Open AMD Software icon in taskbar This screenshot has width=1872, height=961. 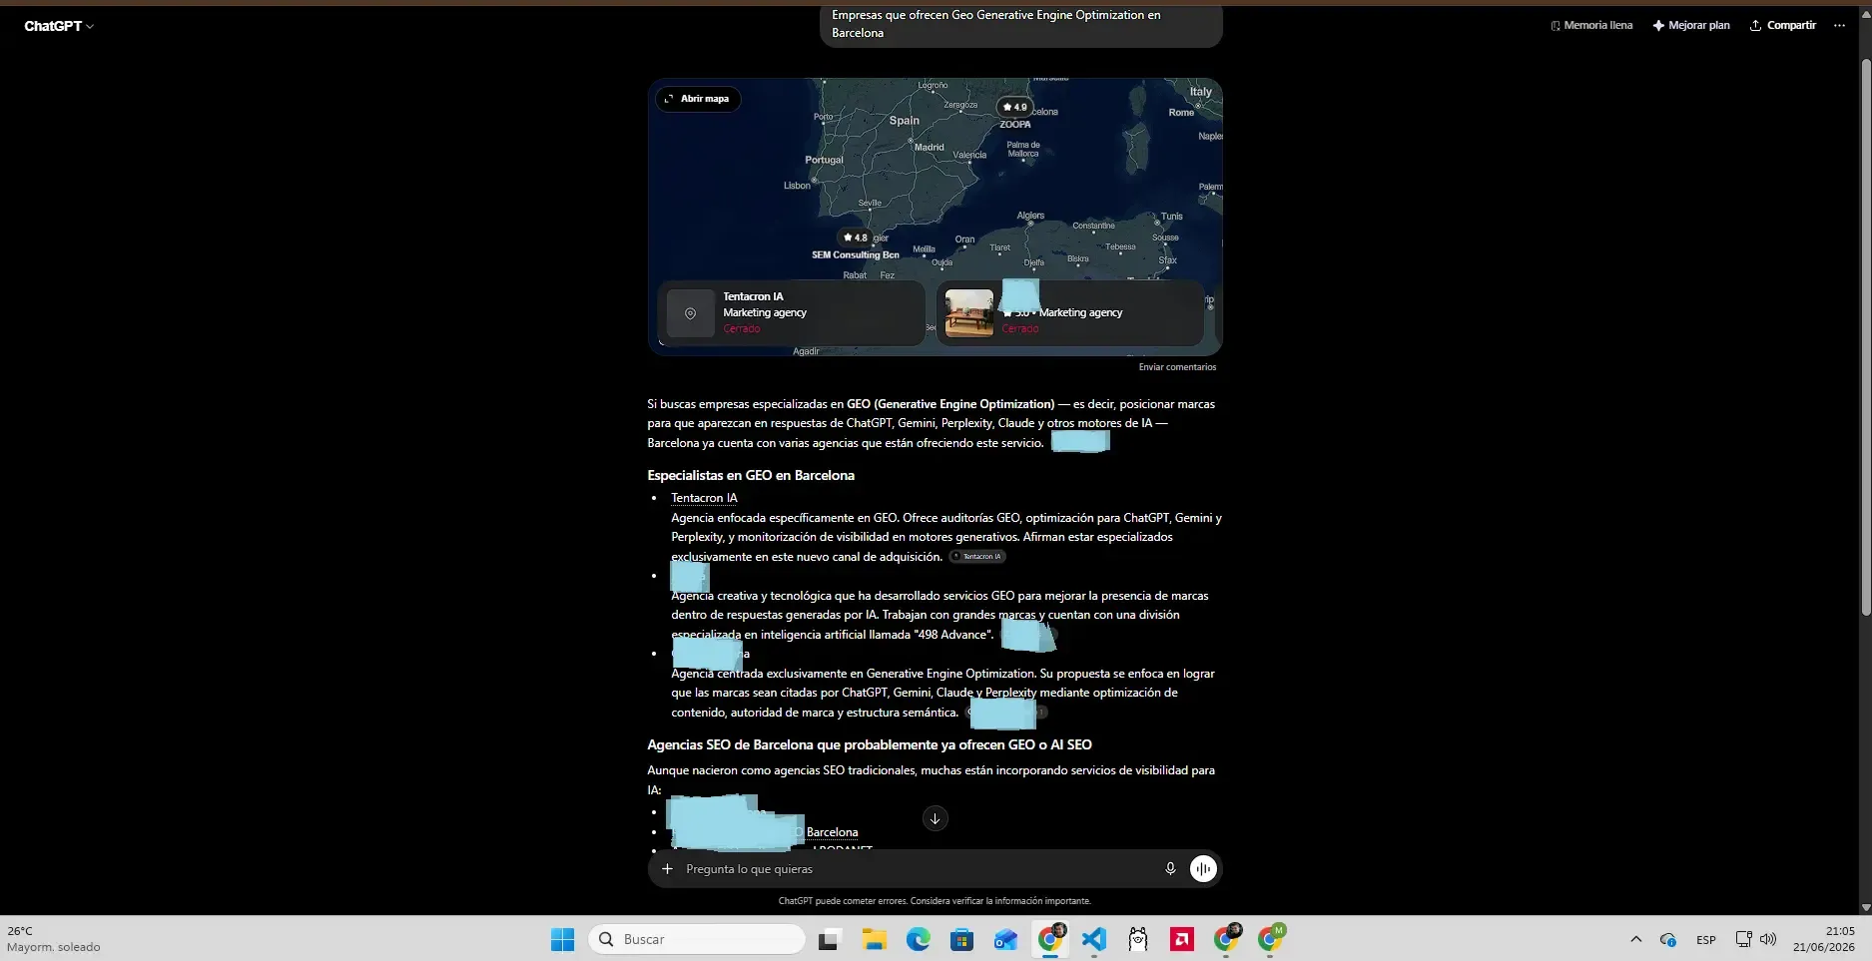point(1182,939)
